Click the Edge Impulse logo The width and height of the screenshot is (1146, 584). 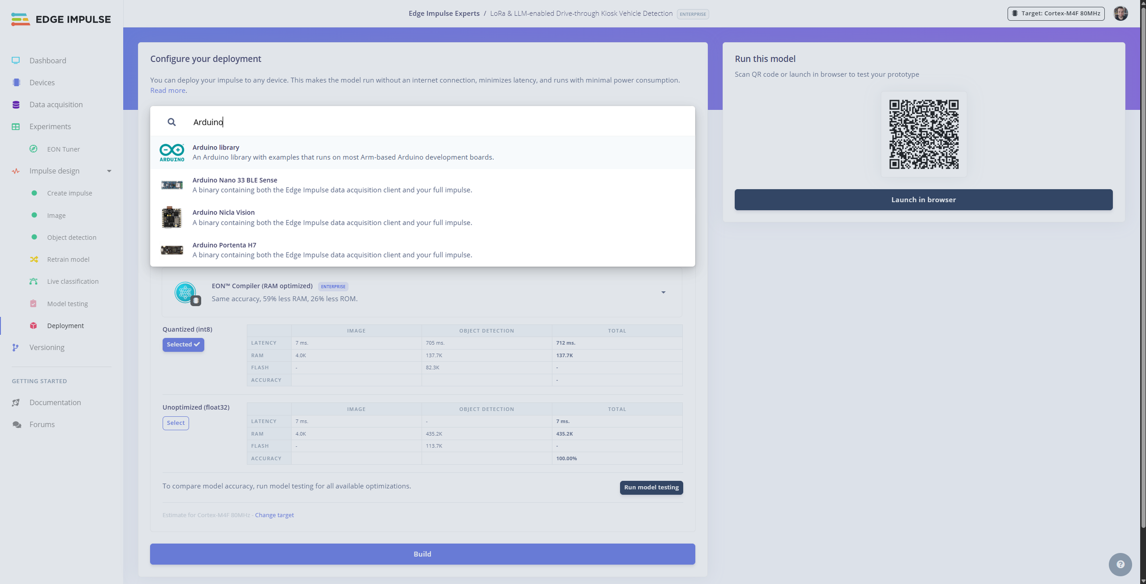point(61,19)
